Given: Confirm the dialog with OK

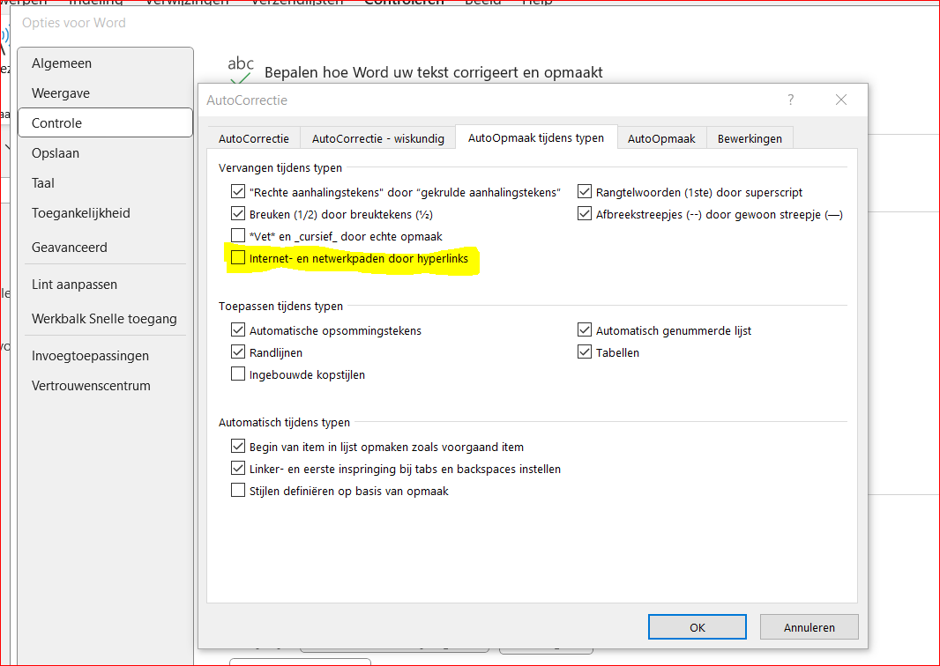Looking at the screenshot, I should coord(698,627).
